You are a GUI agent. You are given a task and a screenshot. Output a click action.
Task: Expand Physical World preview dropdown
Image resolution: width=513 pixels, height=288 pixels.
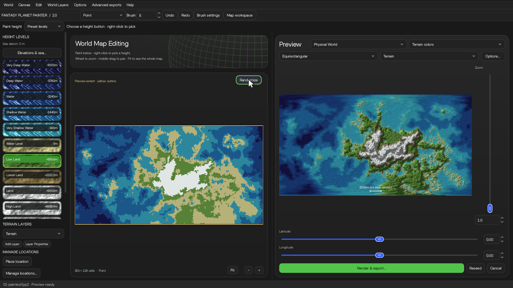coord(359,44)
